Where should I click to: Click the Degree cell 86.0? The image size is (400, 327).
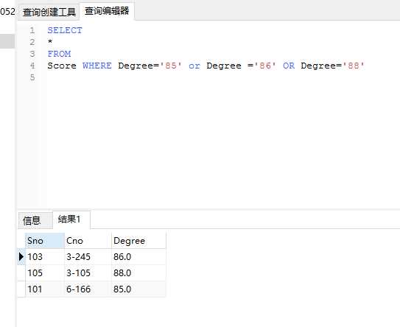(x=138, y=256)
